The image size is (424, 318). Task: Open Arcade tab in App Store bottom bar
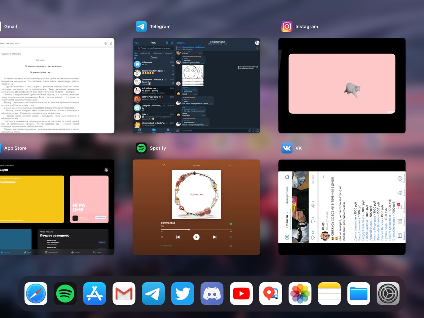[75, 252]
